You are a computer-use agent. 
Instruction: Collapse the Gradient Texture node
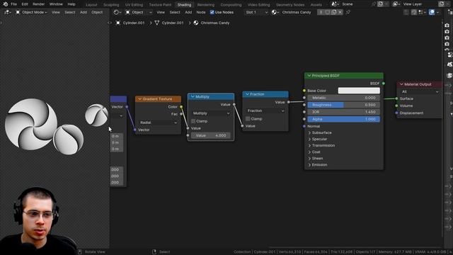[139, 99]
